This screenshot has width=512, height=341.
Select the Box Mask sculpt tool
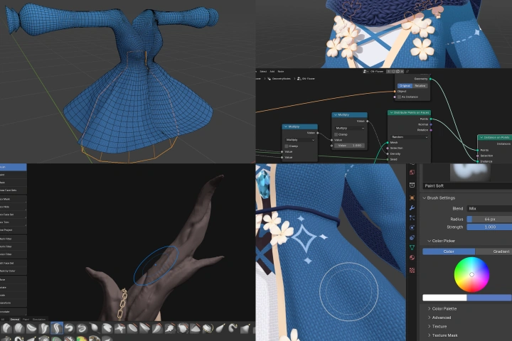13,199
